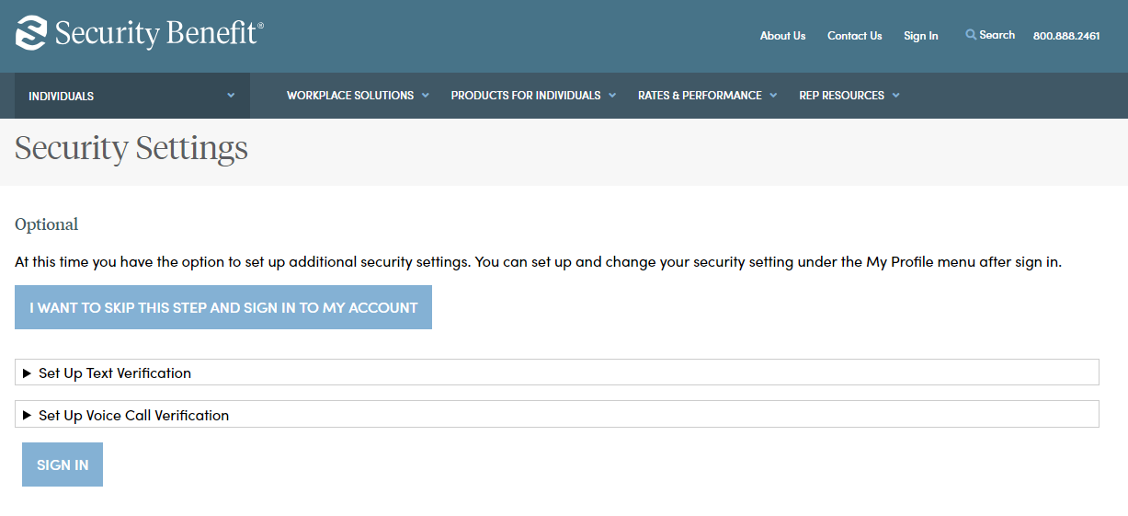The width and height of the screenshot is (1128, 516).
Task: Click the Individuals dropdown chevron
Action: pyautogui.click(x=231, y=95)
